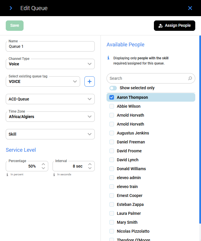Uncheck the Aaron Thompson checkbox

[112, 97]
